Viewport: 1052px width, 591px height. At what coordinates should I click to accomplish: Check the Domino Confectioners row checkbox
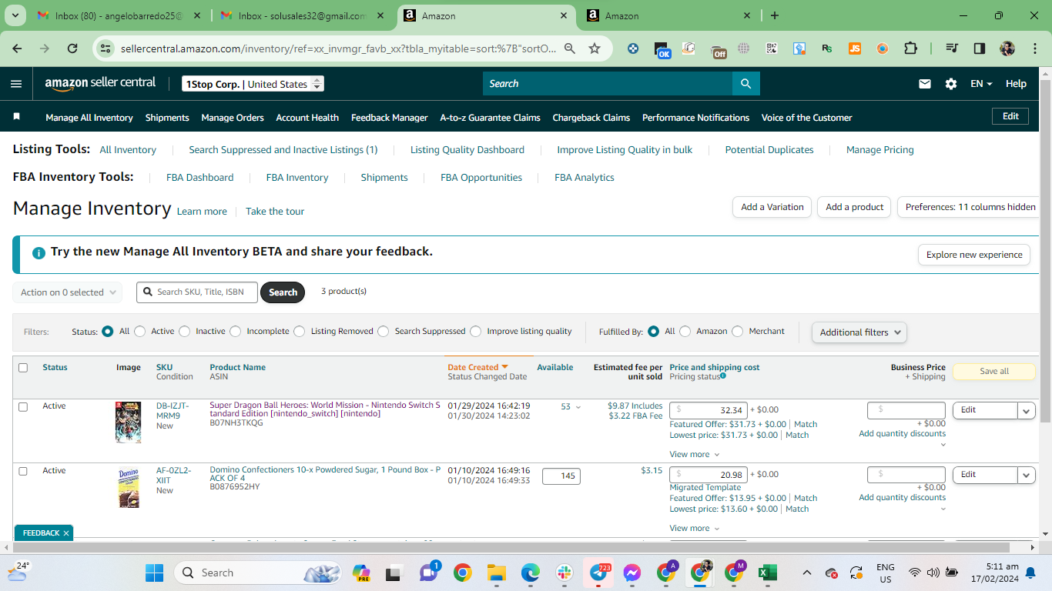(x=23, y=471)
